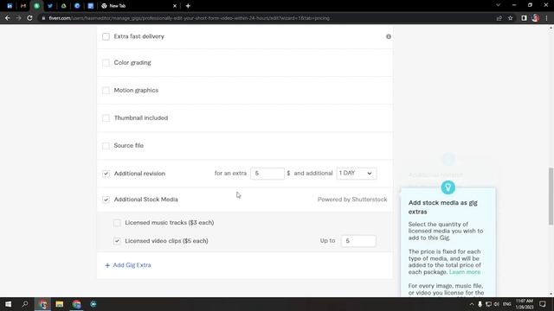Open the Twitter pinned tab
Viewport: 554px width, 311px height.
[50, 6]
